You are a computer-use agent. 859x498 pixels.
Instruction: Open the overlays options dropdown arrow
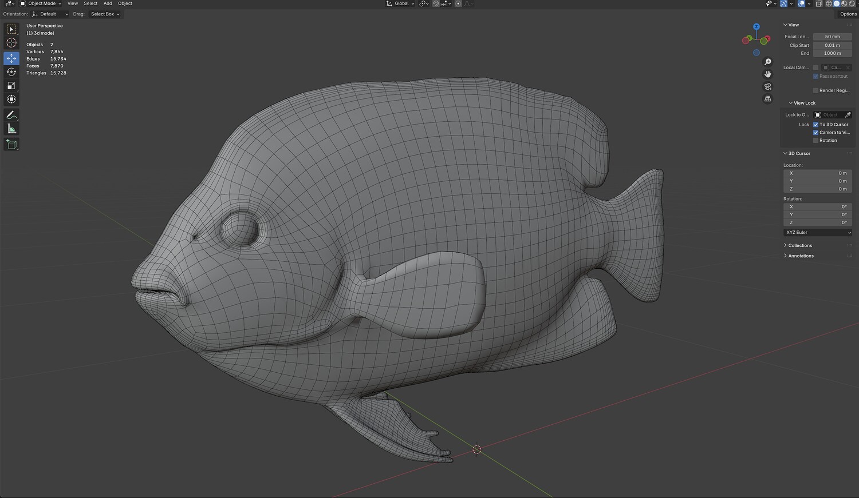pyautogui.click(x=808, y=3)
